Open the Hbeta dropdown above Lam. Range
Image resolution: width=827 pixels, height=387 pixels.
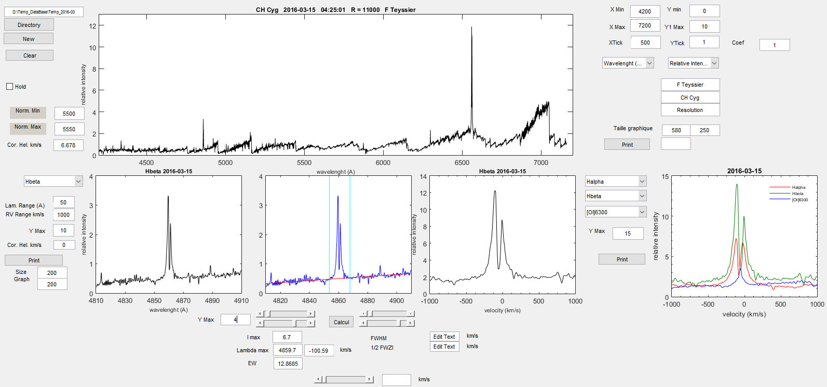point(53,182)
